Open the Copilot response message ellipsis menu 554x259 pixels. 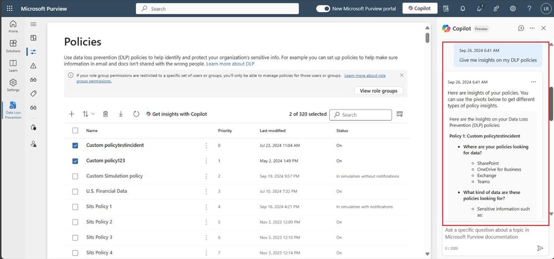click(533, 82)
